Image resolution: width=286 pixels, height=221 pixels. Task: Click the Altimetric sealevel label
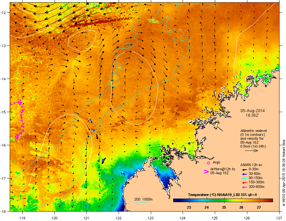(x=253, y=131)
